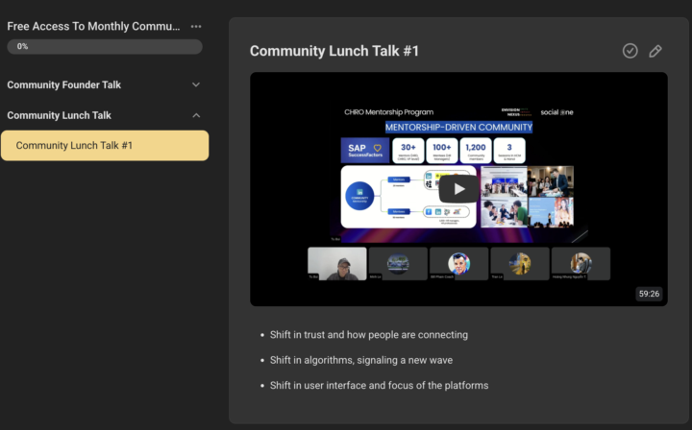Edit lesson with the pencil icon
This screenshot has width=692, height=430.
click(655, 51)
